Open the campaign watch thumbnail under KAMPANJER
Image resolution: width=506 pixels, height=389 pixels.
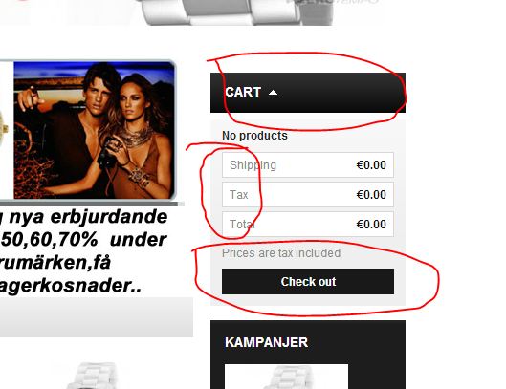tap(286, 377)
